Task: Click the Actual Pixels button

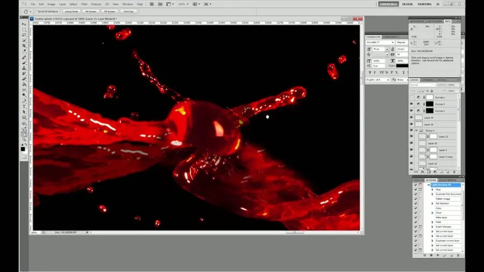Action: point(71,11)
